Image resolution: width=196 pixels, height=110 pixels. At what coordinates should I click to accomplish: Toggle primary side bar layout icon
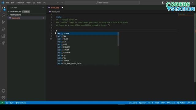pyautogui.click(x=163, y=3)
